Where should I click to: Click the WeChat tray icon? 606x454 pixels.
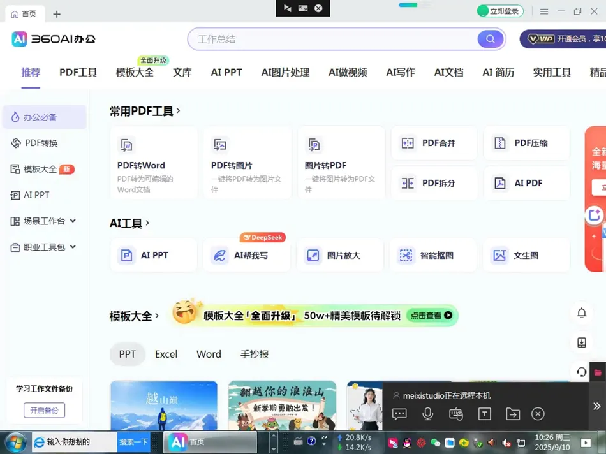coord(435,443)
